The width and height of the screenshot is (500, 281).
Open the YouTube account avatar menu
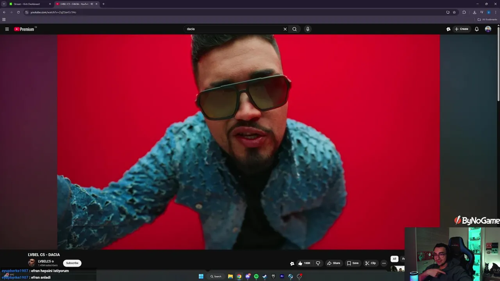coord(488,29)
